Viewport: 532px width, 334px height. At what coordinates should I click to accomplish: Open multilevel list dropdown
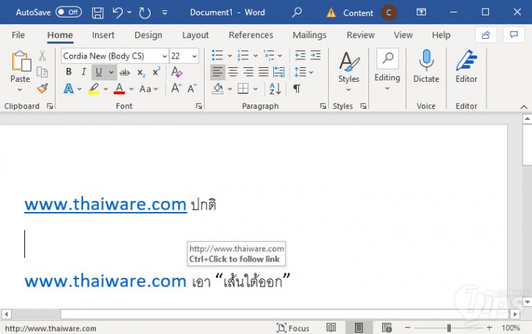pyautogui.click(x=280, y=56)
